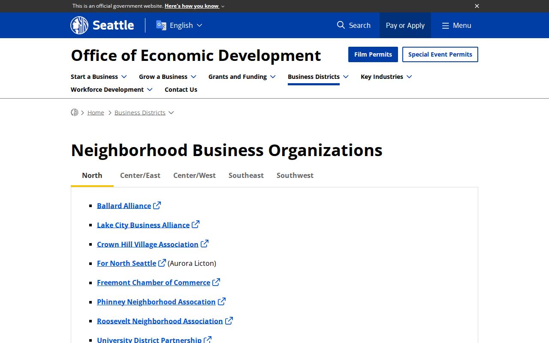The width and height of the screenshot is (549, 343).
Task: Click the Special Event Permits button
Action: tap(440, 54)
